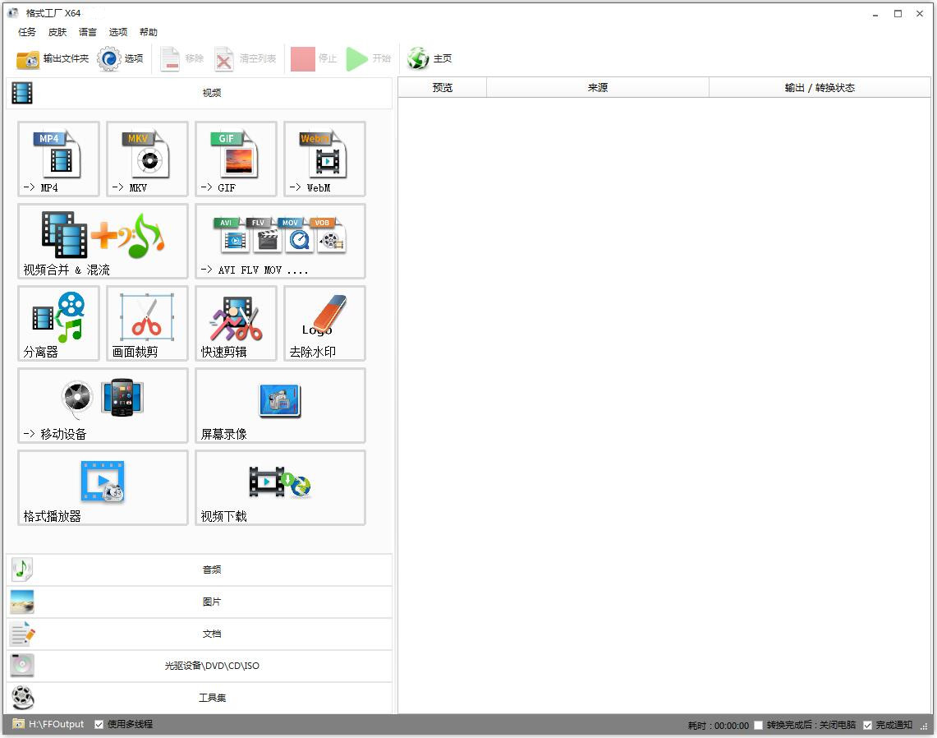Open the 去除水印 watermark removal tool
This screenshot has height=738, width=937.
[324, 323]
